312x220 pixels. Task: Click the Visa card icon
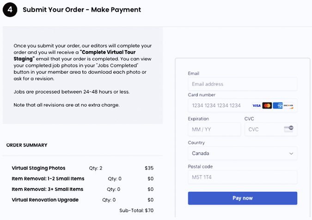click(257, 106)
